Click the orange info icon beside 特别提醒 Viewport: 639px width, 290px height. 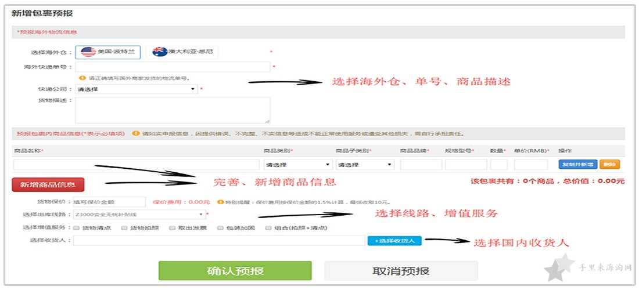(221, 202)
